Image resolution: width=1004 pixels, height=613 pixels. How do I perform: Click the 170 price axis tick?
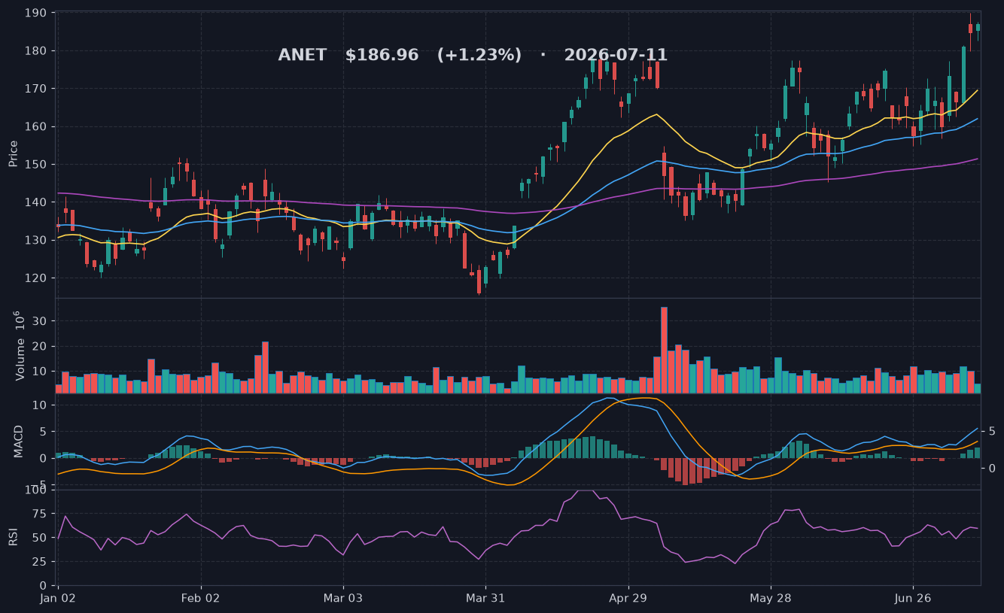click(x=36, y=89)
